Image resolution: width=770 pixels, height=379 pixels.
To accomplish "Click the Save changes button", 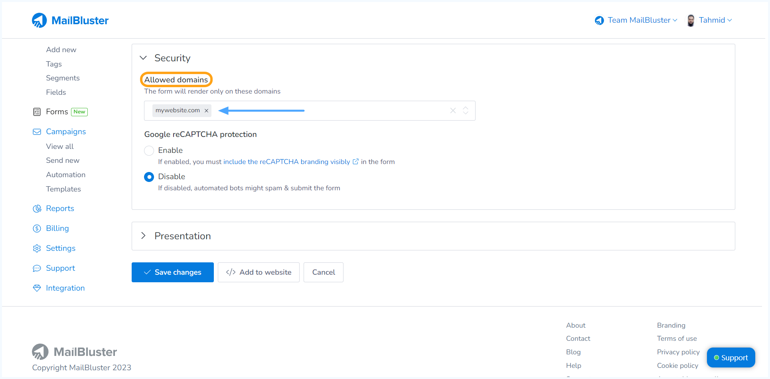I will pyautogui.click(x=172, y=272).
